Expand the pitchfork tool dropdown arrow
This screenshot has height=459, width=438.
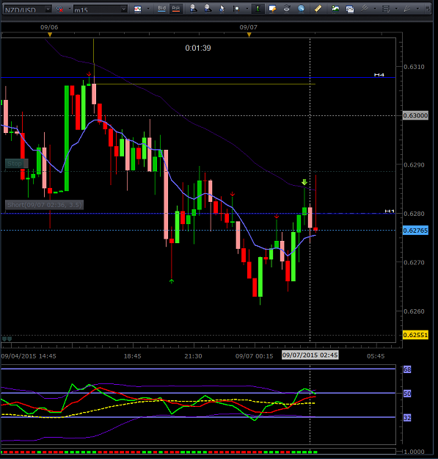pos(375,9)
